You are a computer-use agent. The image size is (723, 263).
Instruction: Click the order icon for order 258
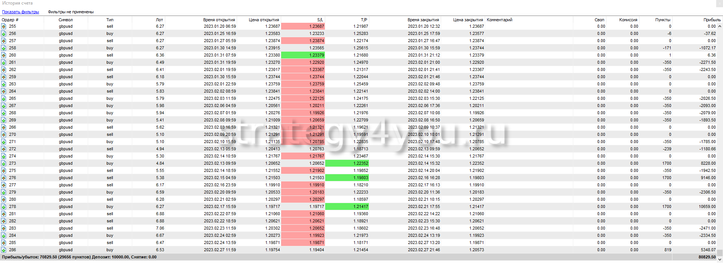click(x=3, y=48)
